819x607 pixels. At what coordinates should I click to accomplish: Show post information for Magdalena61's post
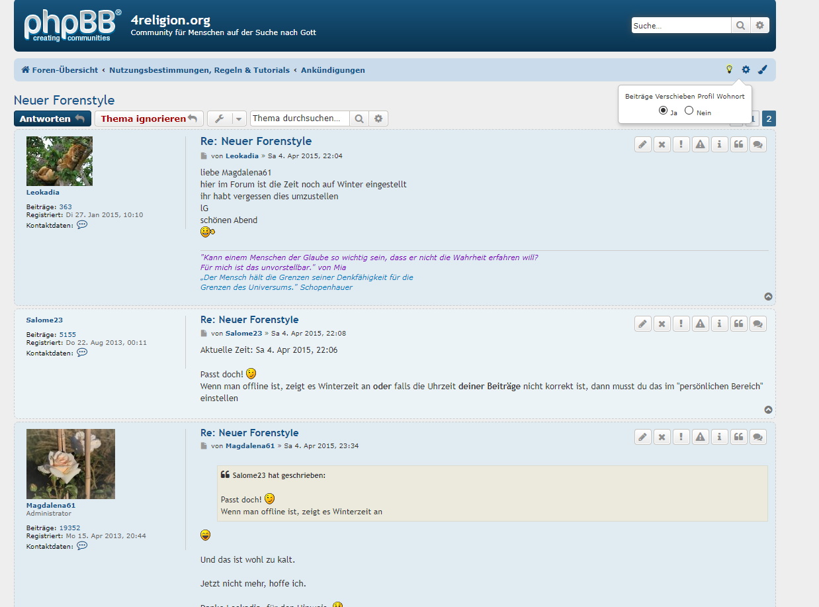pos(720,436)
